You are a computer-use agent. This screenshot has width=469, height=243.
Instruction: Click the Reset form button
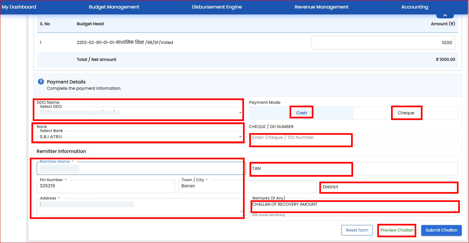click(x=357, y=230)
